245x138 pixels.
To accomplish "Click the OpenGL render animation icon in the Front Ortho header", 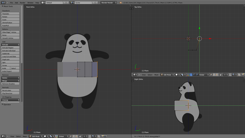I will pyautogui.click(x=106, y=136).
